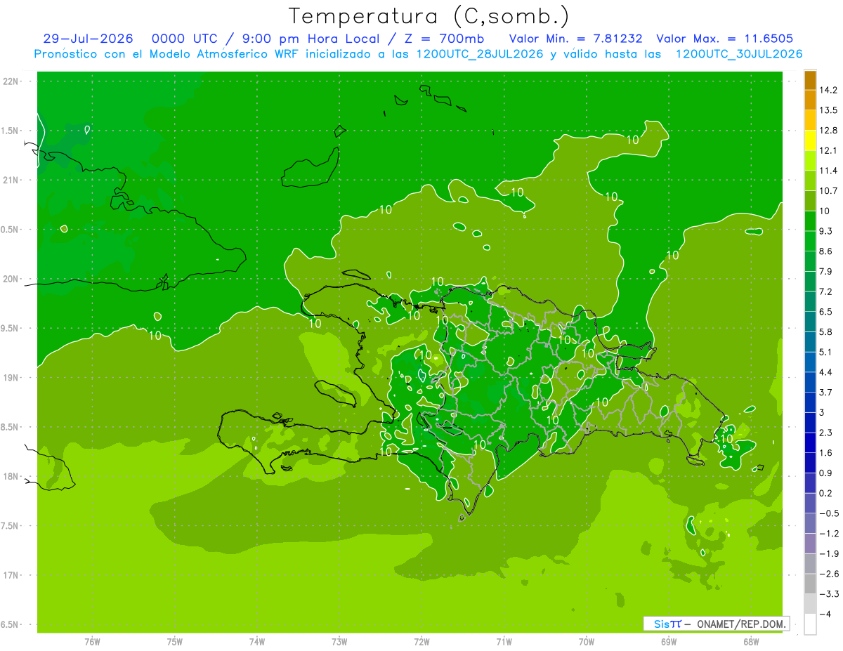Click the legend value "0.9"
The height and width of the screenshot is (651, 843).
tap(826, 473)
